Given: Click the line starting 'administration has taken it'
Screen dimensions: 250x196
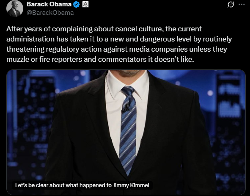Looking at the screenshot, I should tap(119, 39).
